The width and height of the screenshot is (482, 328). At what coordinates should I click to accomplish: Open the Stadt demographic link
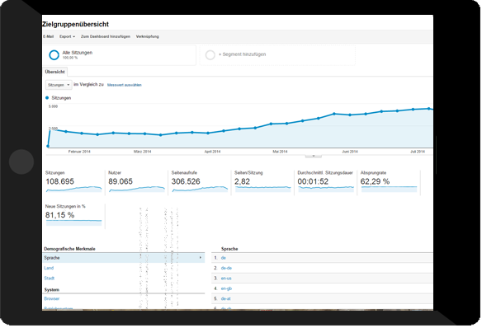[x=50, y=279]
